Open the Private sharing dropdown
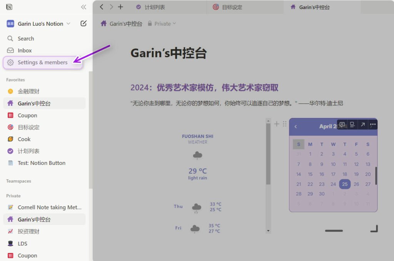Viewport: 394px width, 261px height. click(x=162, y=23)
